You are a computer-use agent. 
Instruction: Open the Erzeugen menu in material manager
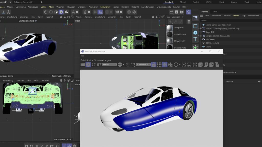pyautogui.click(x=176, y=17)
